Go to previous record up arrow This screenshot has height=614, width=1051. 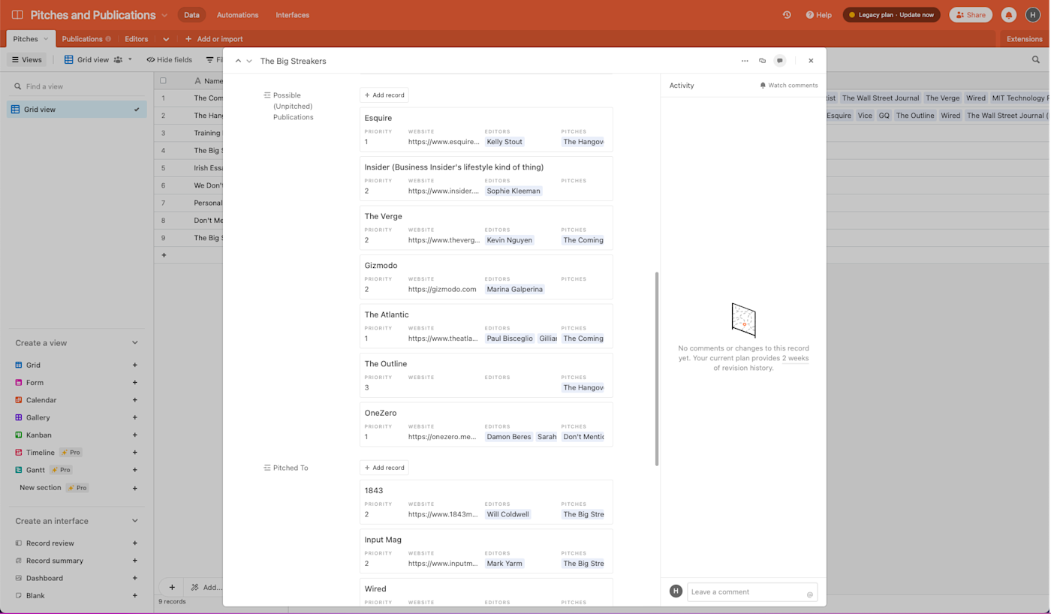click(x=238, y=61)
